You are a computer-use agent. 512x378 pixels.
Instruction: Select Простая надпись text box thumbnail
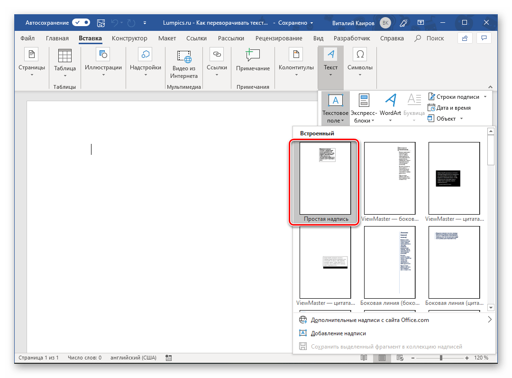click(325, 182)
